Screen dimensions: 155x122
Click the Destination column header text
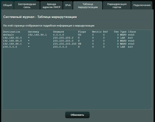12,32
